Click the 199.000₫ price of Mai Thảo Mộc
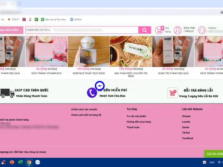This screenshot has height=167, width=223. coord(125,69)
